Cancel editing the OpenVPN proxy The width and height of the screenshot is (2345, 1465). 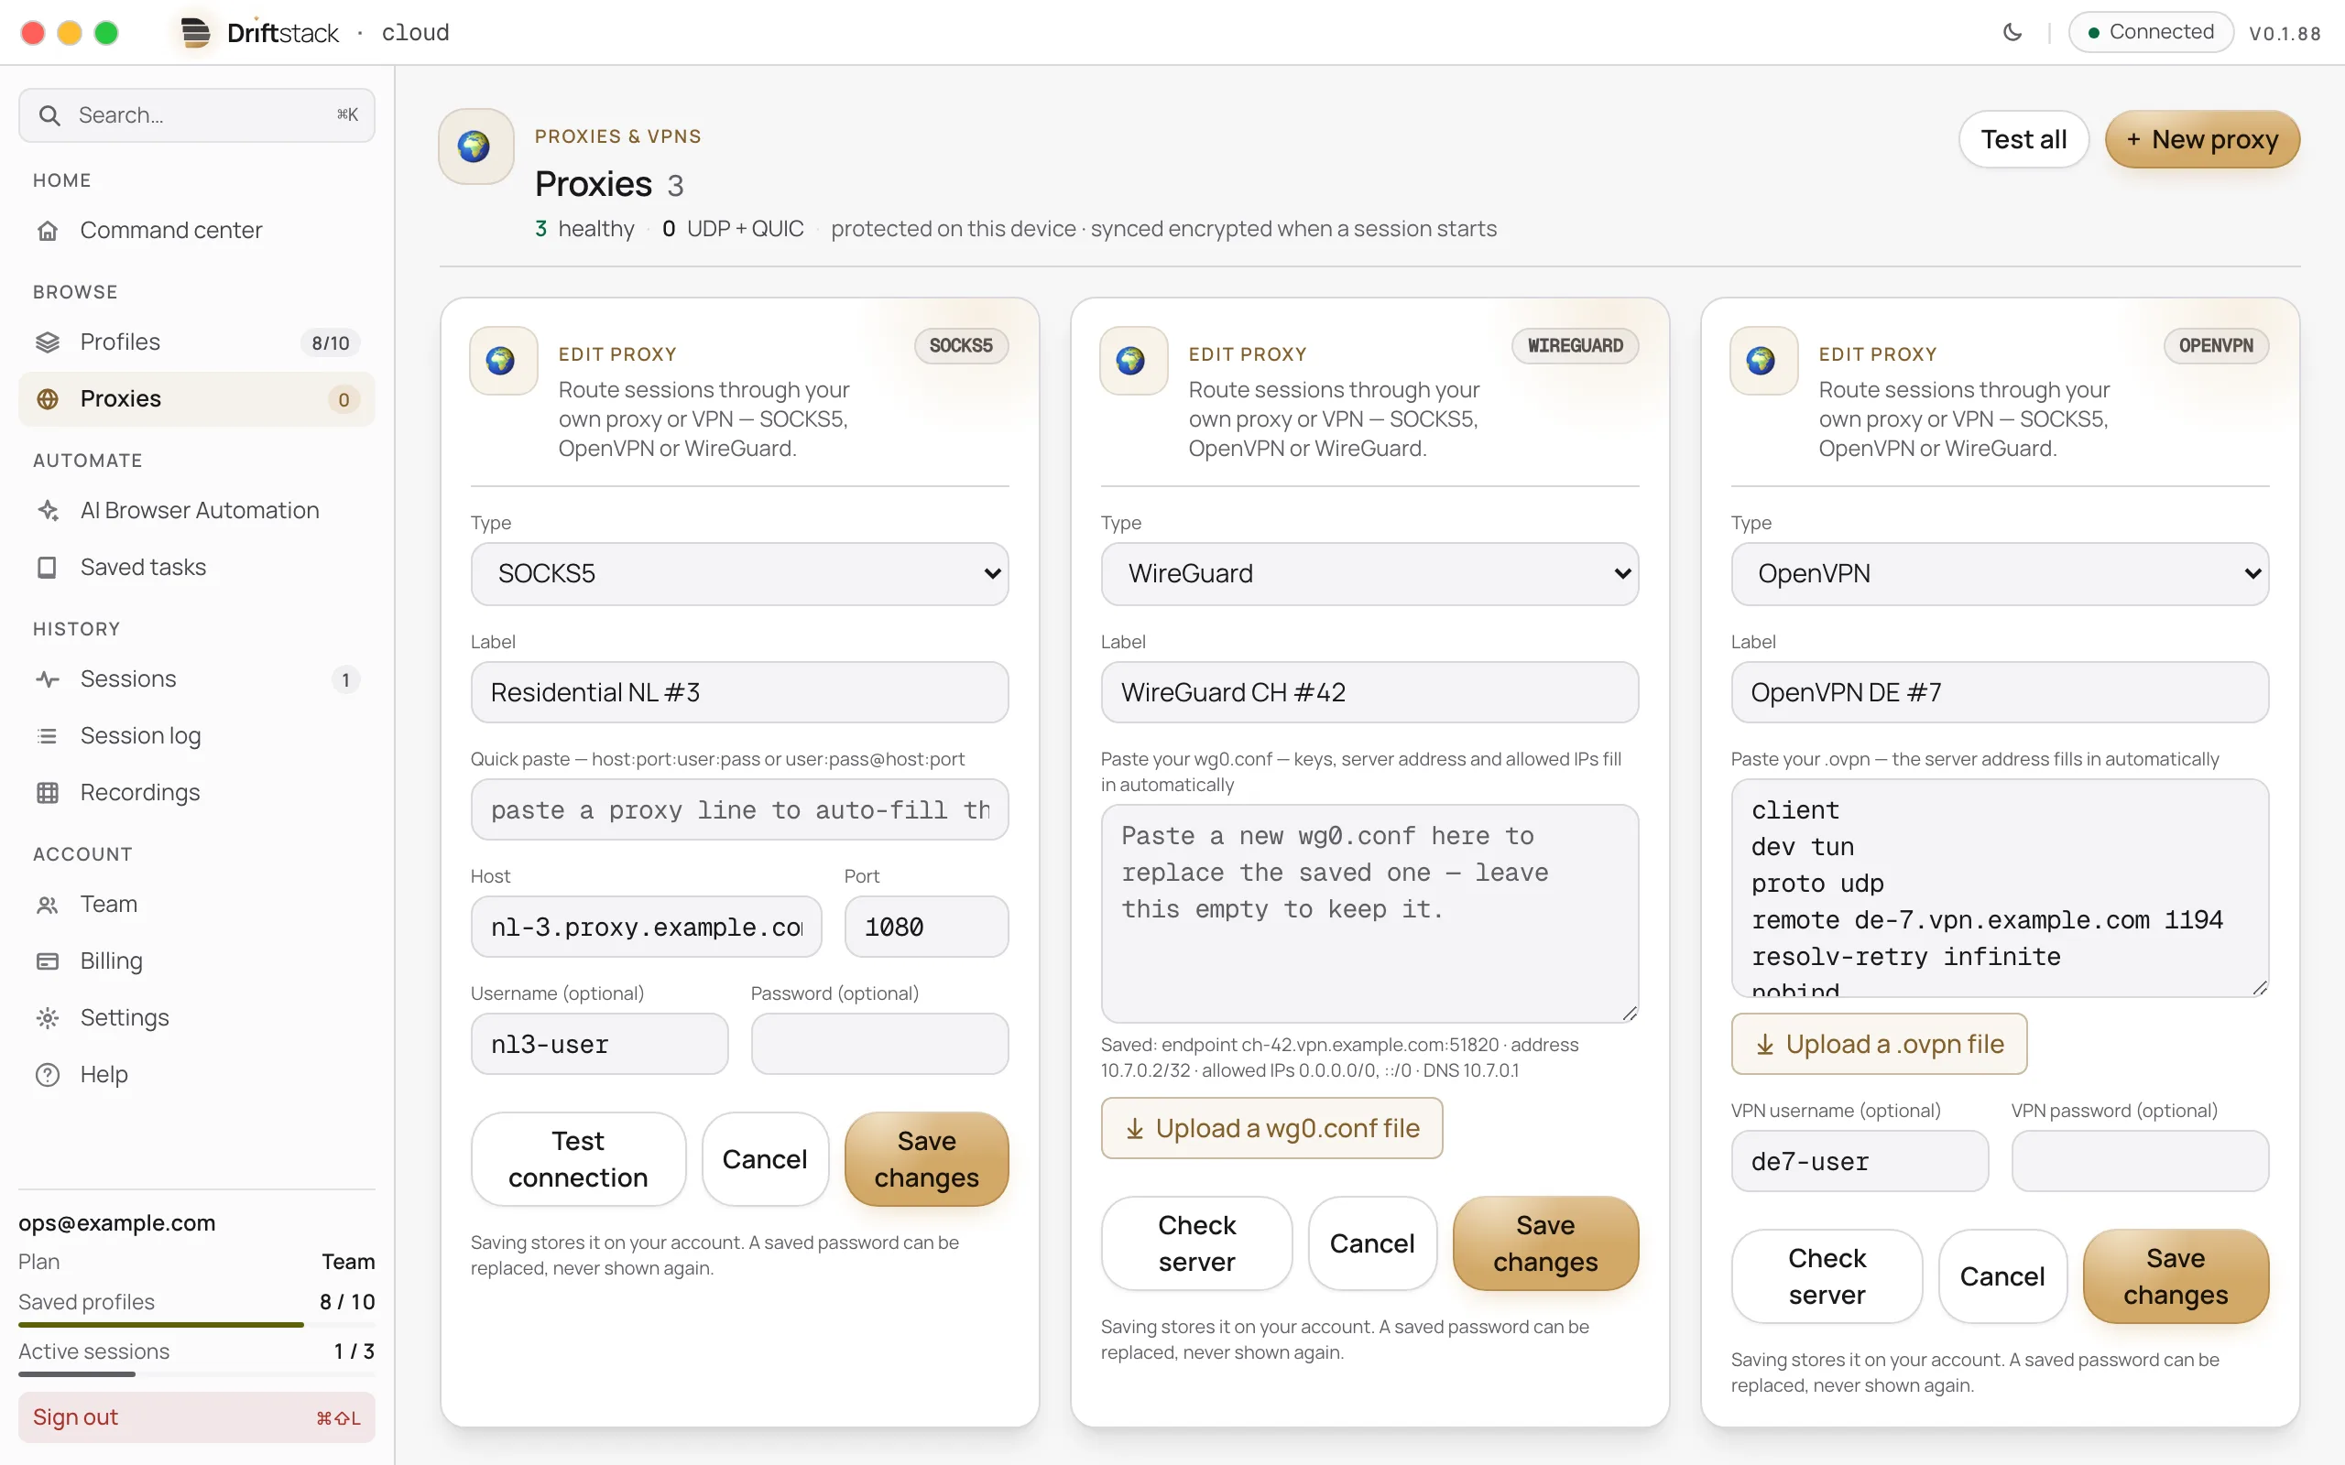pos(2002,1276)
